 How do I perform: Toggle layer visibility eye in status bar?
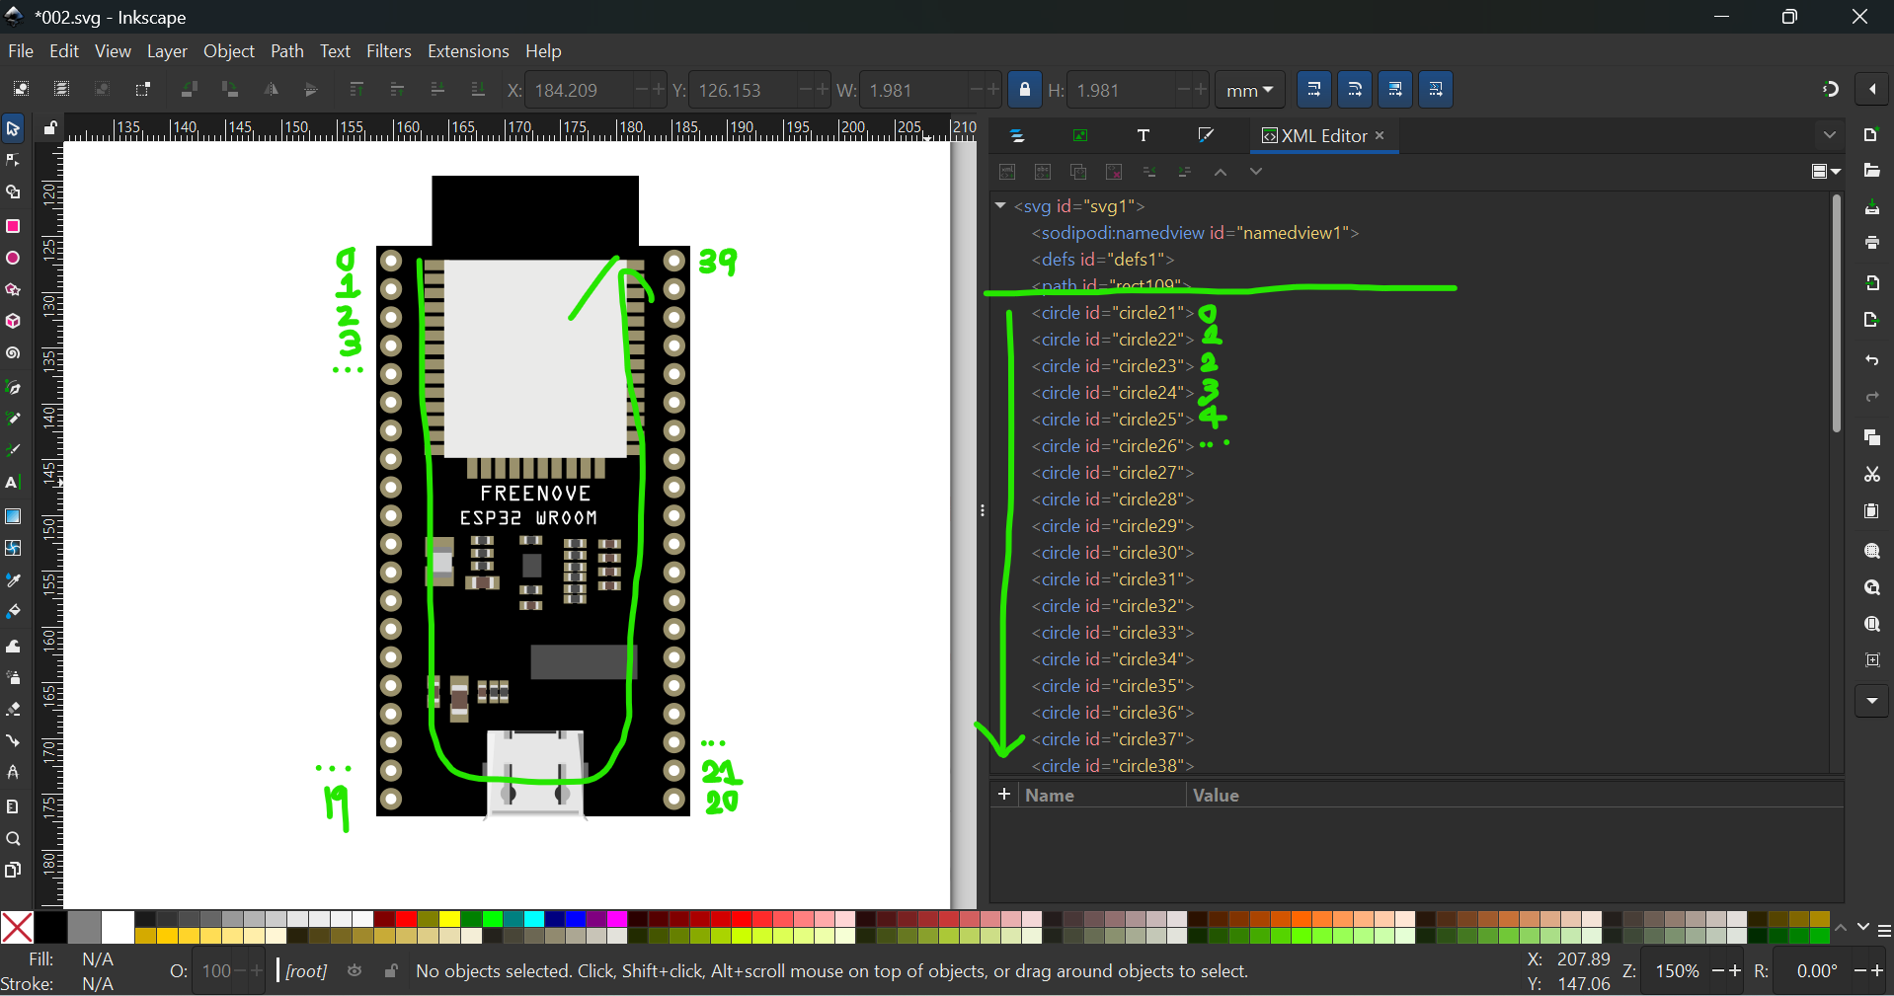click(x=355, y=971)
